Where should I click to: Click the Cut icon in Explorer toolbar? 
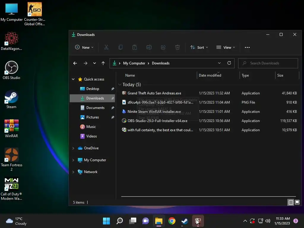pos(106,47)
